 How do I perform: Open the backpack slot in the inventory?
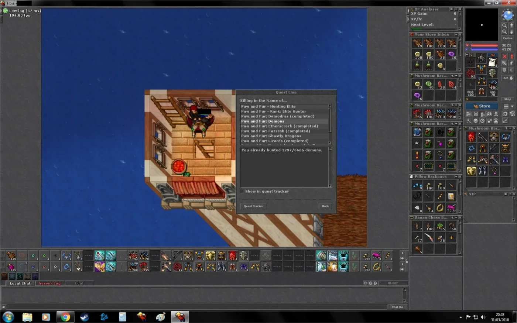(493, 62)
